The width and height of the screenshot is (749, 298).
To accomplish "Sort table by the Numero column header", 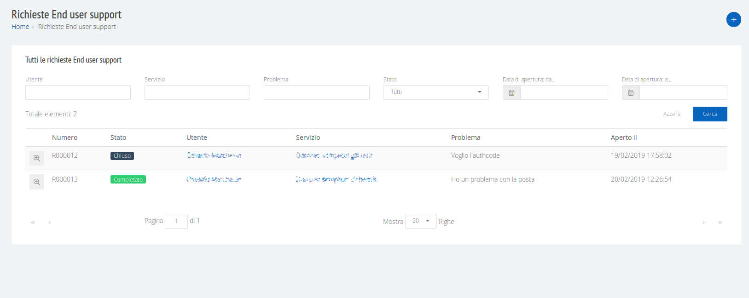I will tap(65, 138).
